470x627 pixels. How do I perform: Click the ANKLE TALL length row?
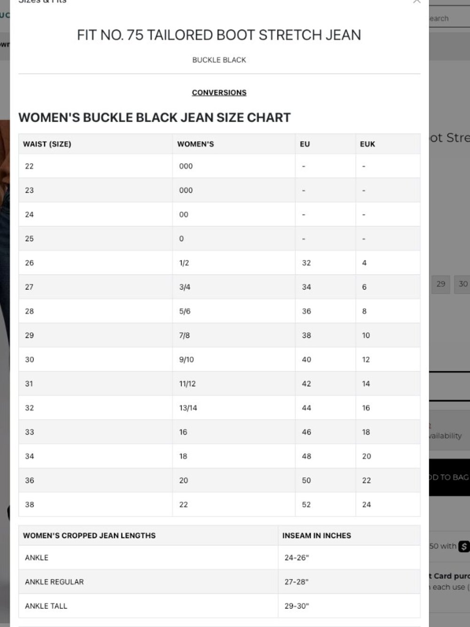219,606
